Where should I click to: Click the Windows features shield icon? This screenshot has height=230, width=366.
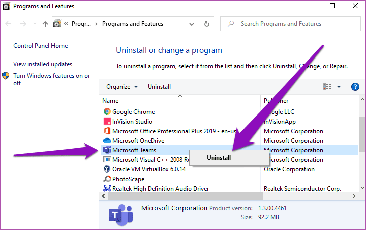tap(6, 76)
